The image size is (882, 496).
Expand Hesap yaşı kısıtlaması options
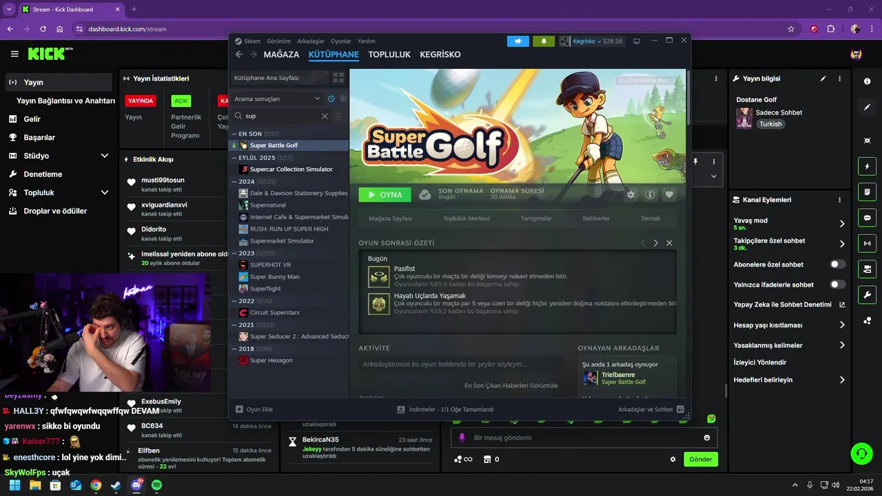tap(842, 325)
